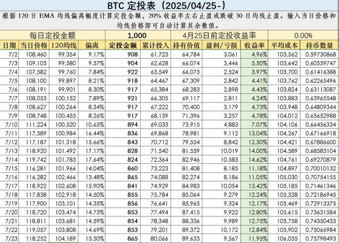Select coin quantity cell 0.75798493
Screen dimensions: 339x243
[x=320, y=239]
